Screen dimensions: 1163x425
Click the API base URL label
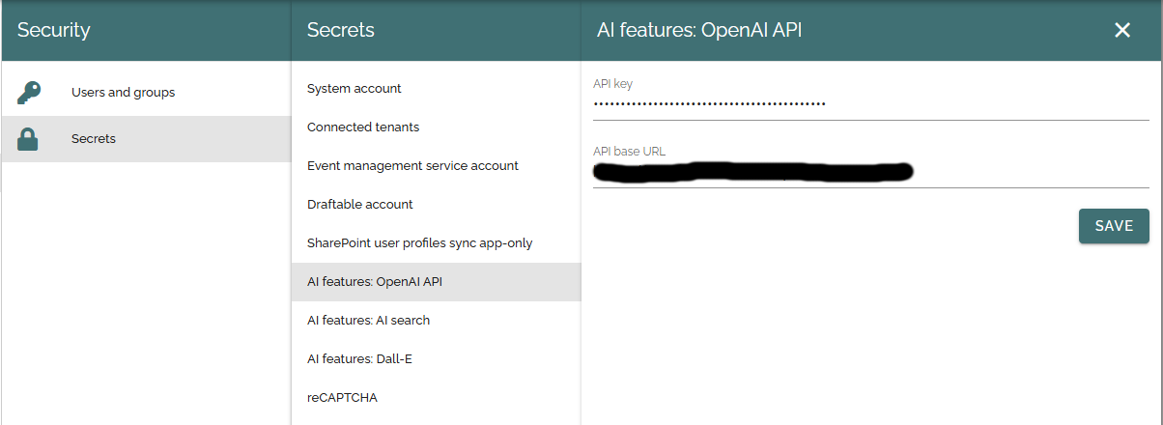(630, 152)
